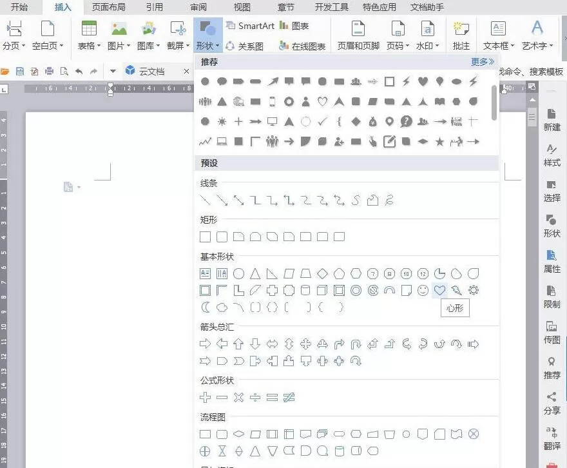567x468 pixels.
Task: Open the 新建 sidebar button
Action: pos(552,120)
